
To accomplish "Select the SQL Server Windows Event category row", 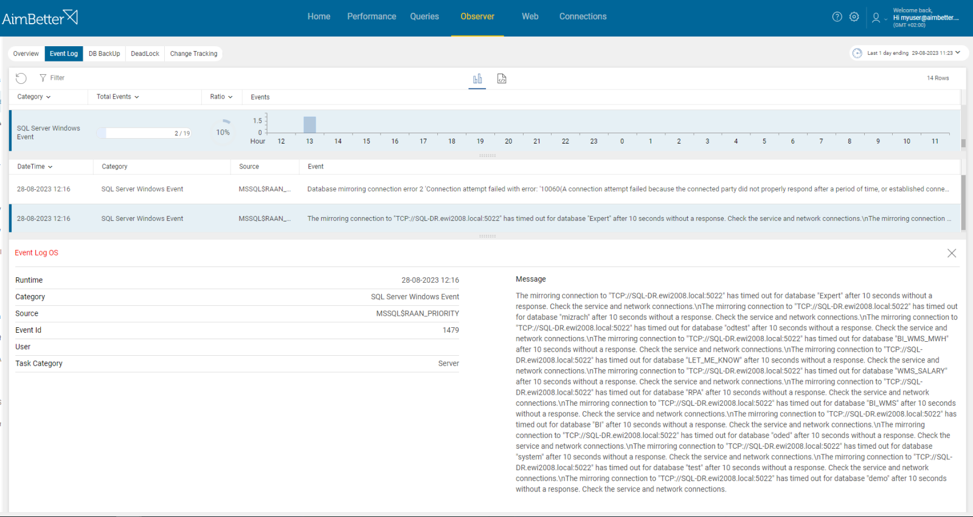I will point(485,132).
